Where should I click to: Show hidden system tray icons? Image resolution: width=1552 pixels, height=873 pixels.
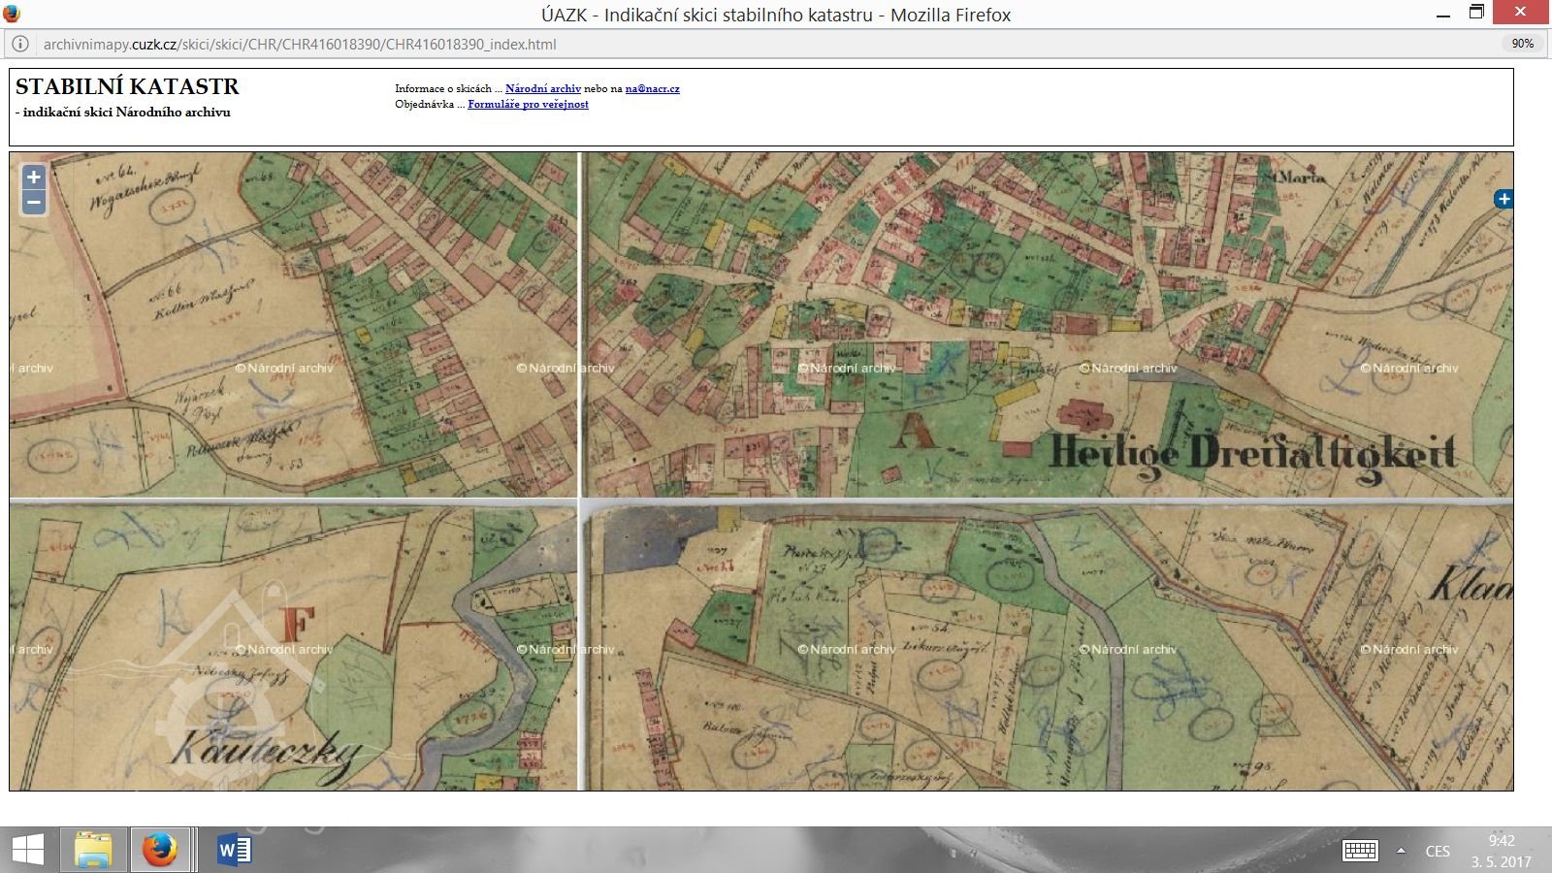click(1401, 851)
